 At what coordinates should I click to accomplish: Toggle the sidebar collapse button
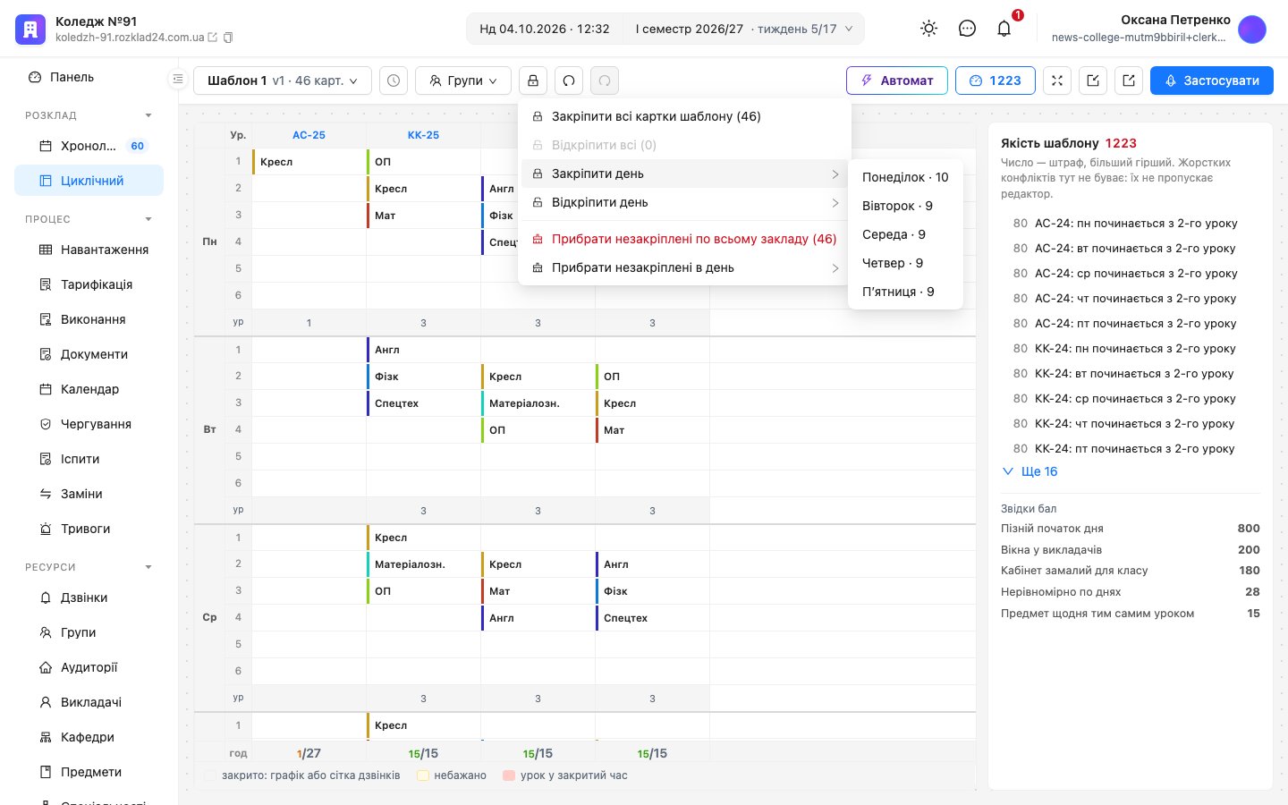(178, 80)
